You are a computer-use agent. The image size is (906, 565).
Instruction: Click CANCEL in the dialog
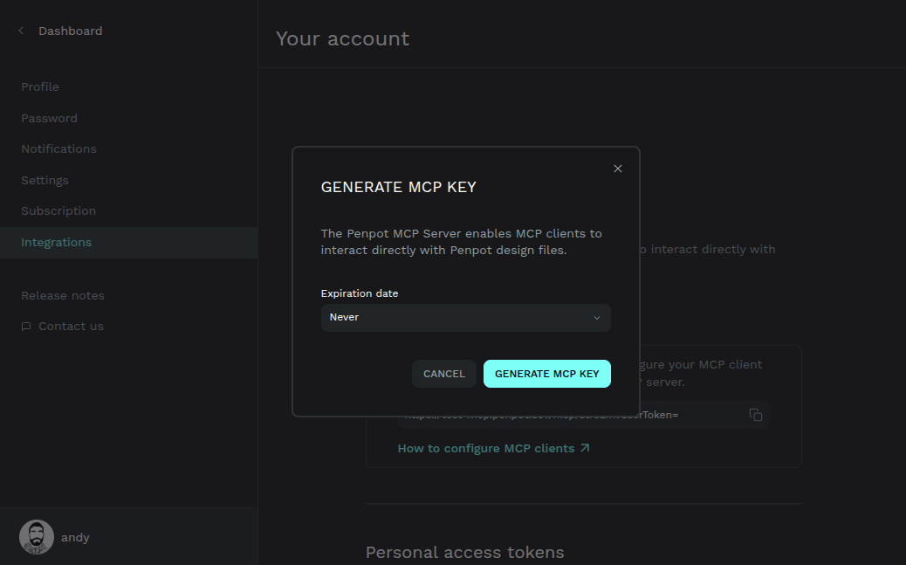click(443, 373)
